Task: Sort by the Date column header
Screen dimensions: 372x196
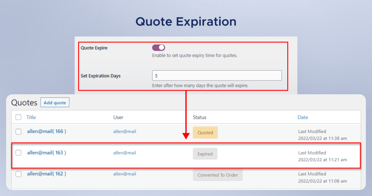Action: (x=303, y=117)
